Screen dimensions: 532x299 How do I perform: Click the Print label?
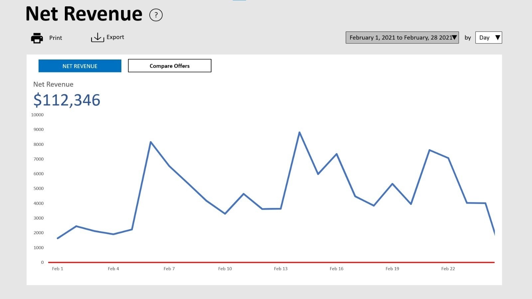pos(56,38)
